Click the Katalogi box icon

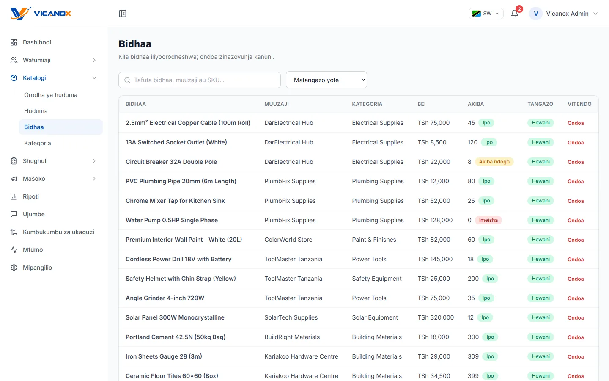[14, 78]
